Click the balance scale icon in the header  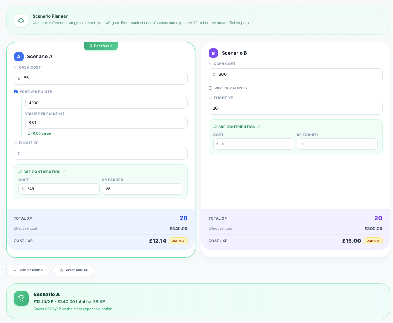(x=21, y=20)
